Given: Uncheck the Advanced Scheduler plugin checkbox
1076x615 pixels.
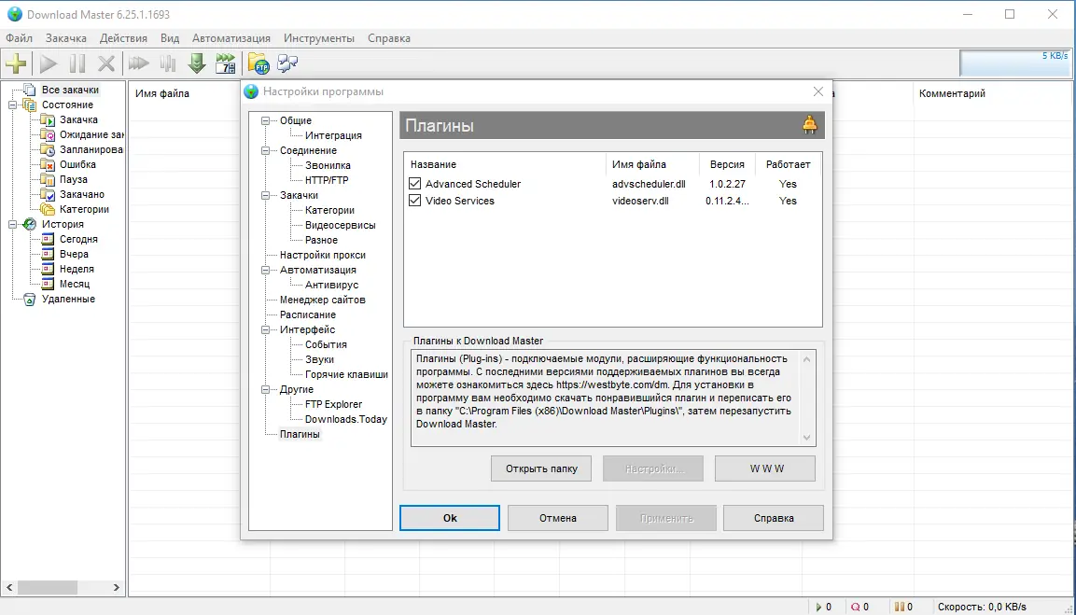Looking at the screenshot, I should (x=414, y=184).
